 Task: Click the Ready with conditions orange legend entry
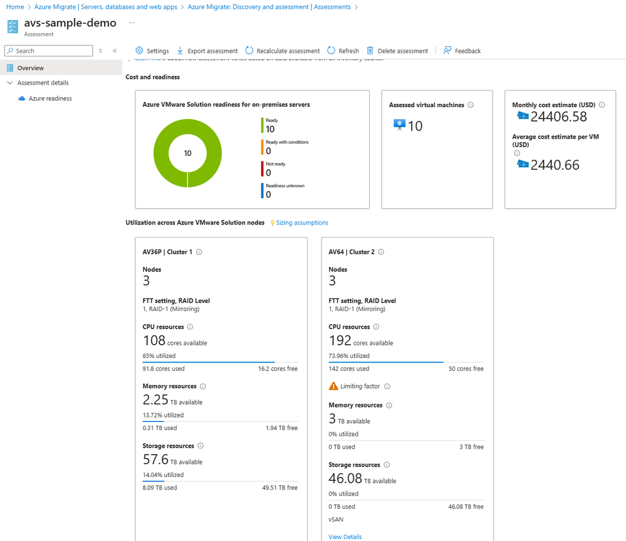point(285,147)
